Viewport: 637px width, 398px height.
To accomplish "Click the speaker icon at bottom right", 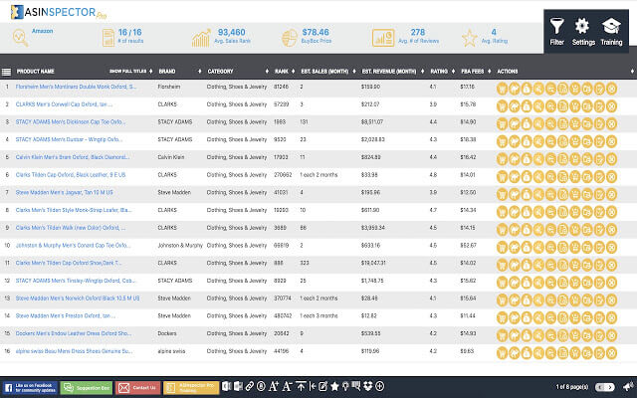I will pyautogui.click(x=626, y=385).
